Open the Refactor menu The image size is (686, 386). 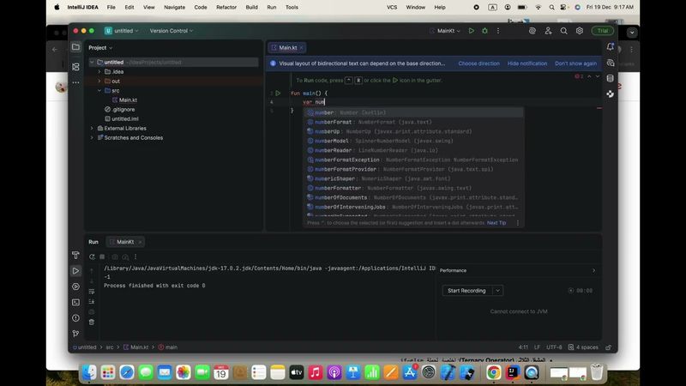coord(226,7)
